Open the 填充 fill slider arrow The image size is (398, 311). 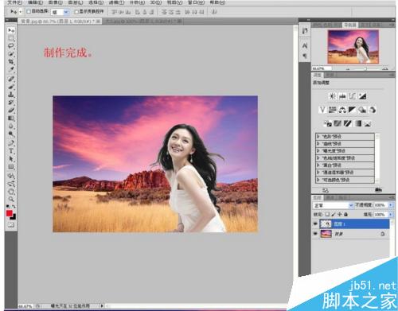click(391, 214)
